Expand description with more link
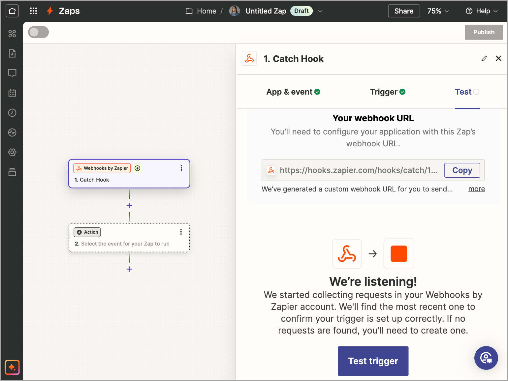 click(x=477, y=189)
